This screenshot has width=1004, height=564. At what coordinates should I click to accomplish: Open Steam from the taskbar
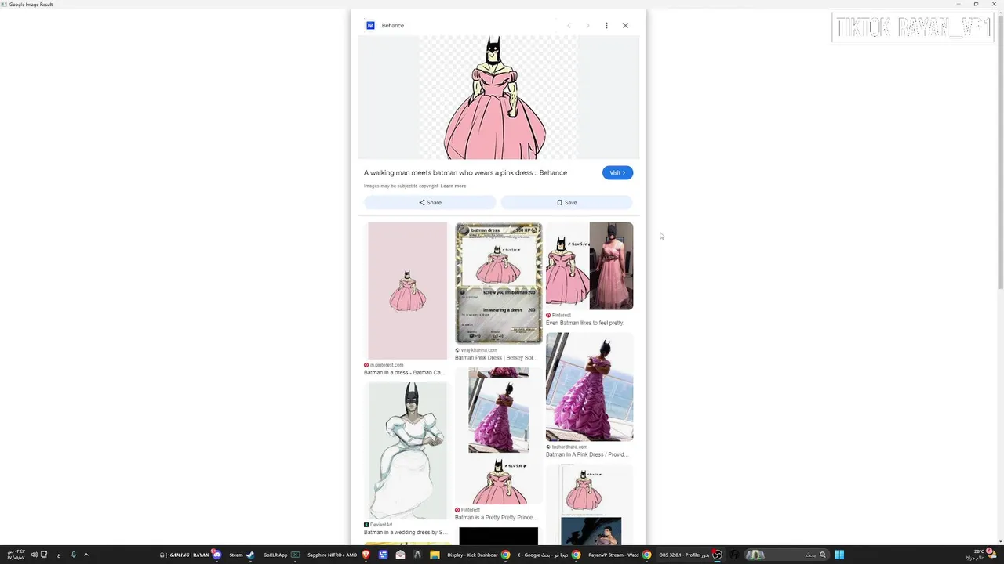[241, 555]
